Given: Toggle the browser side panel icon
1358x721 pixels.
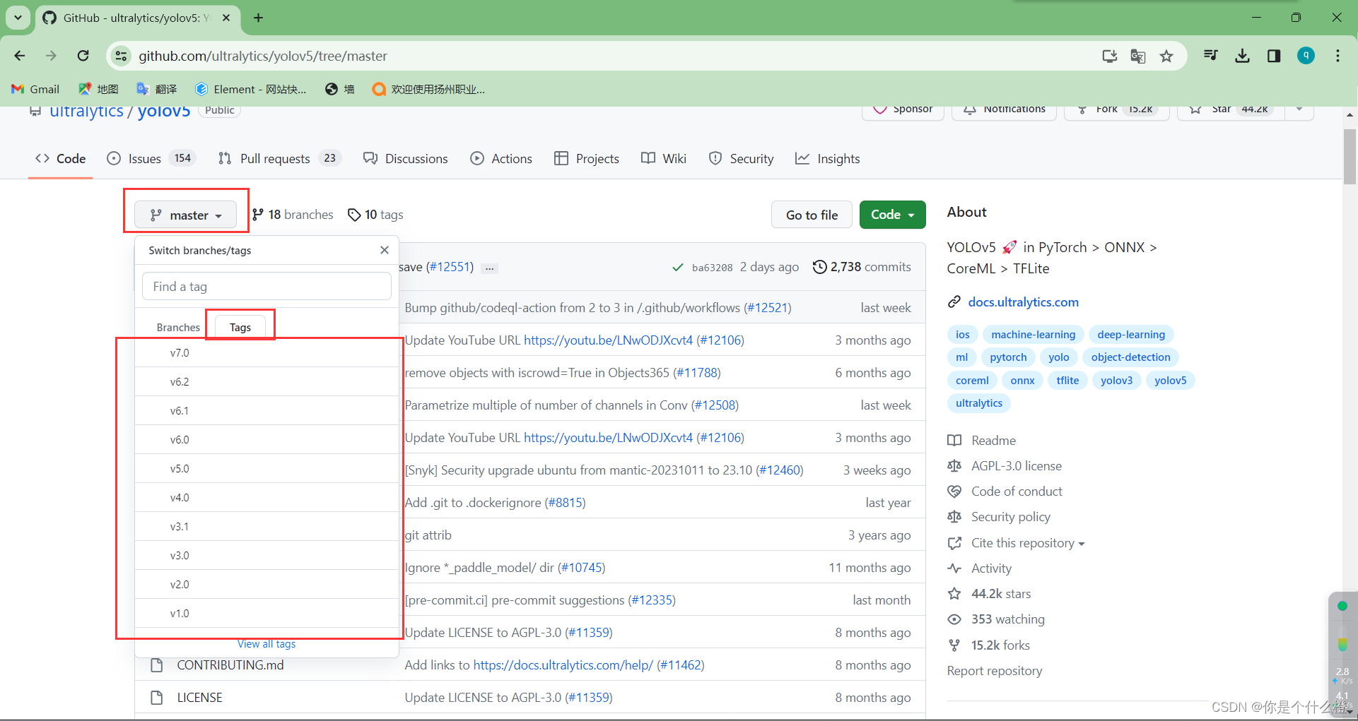Looking at the screenshot, I should click(x=1274, y=56).
